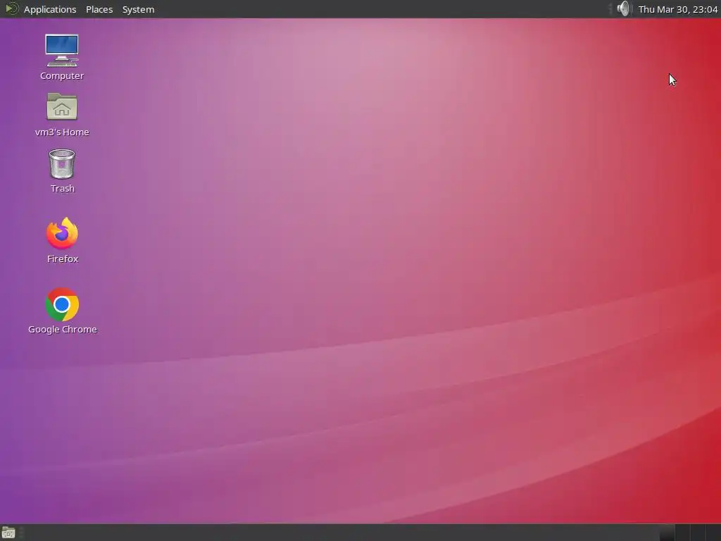Click the Show Desktop button in bottom panel
This screenshot has width=721, height=541.
click(x=8, y=533)
